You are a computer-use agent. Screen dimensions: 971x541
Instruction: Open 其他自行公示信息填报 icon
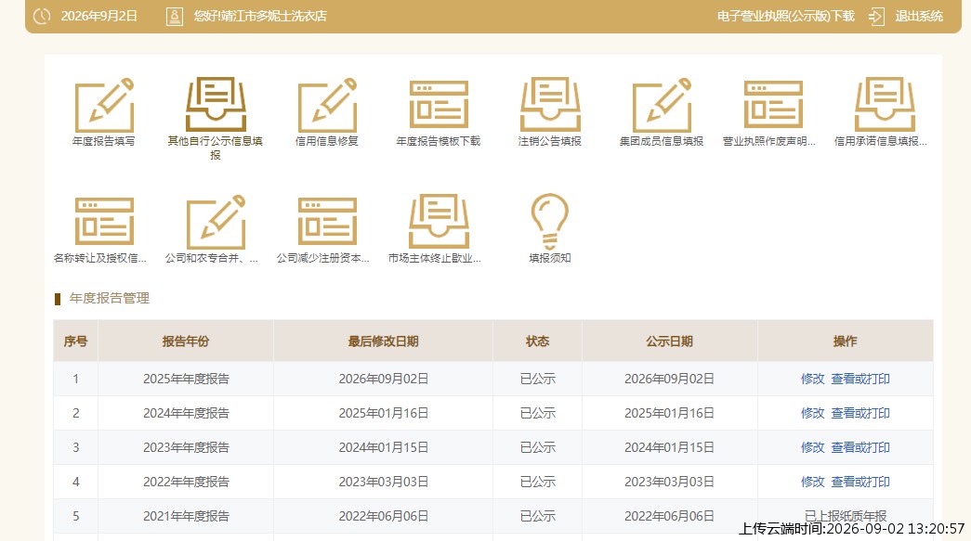(x=216, y=105)
